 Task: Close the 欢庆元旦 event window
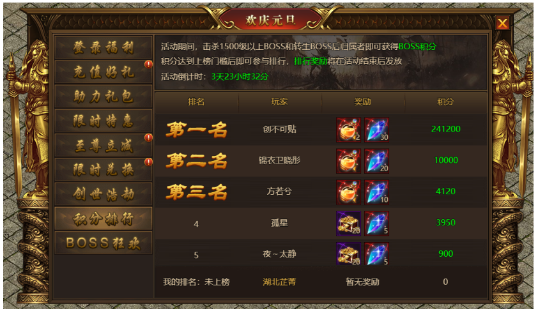tap(502, 24)
